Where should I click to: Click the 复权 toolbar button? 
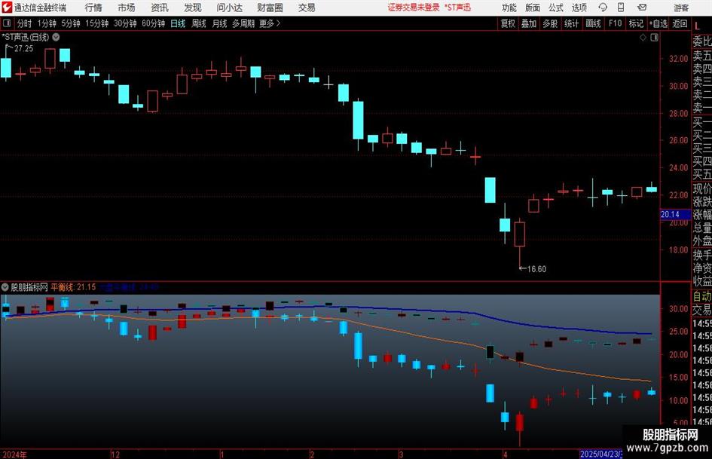(x=508, y=23)
